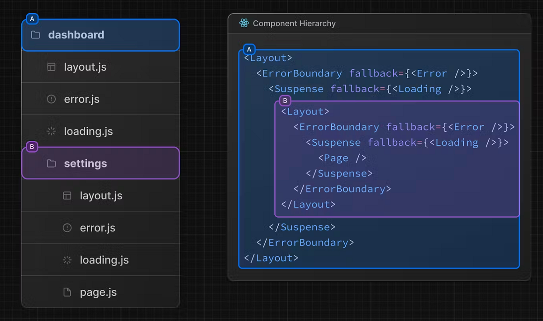The image size is (543, 321).
Task: Open page.js in the file tree
Action: (x=98, y=292)
